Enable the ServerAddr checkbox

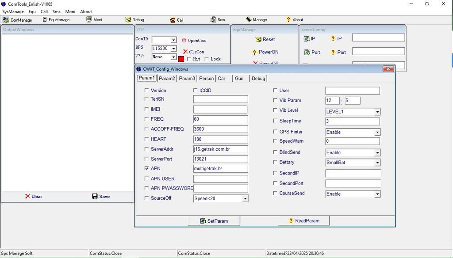(x=147, y=149)
